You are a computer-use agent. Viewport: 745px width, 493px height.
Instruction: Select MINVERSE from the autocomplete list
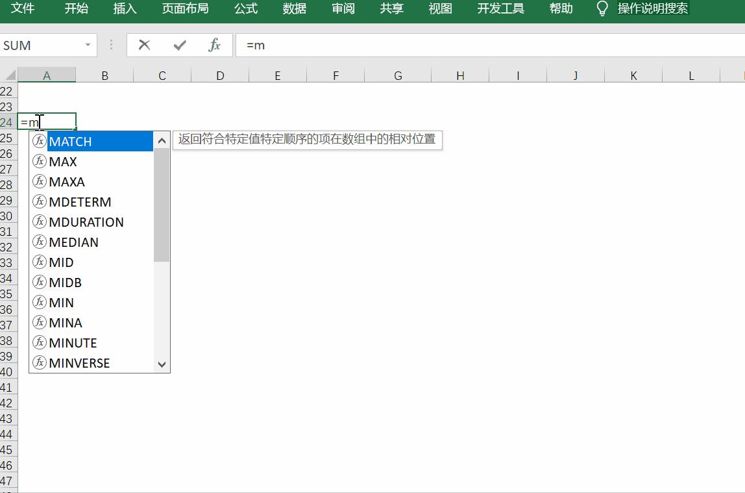click(79, 362)
